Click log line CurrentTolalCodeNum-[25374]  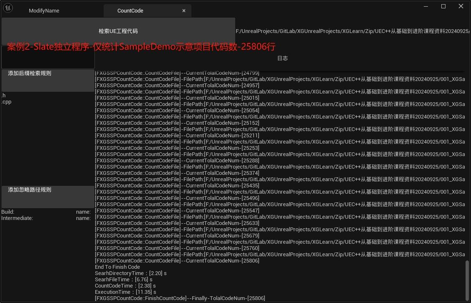[177, 173]
